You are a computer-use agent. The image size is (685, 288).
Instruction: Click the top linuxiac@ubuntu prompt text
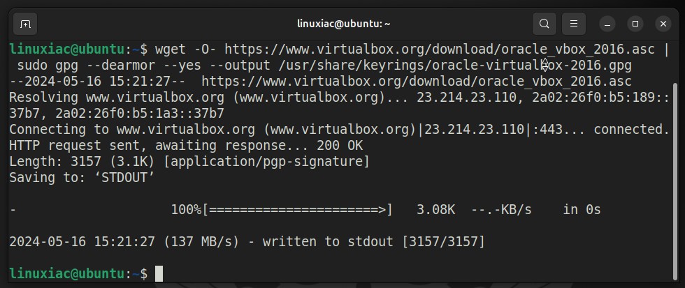pyautogui.click(x=67, y=50)
